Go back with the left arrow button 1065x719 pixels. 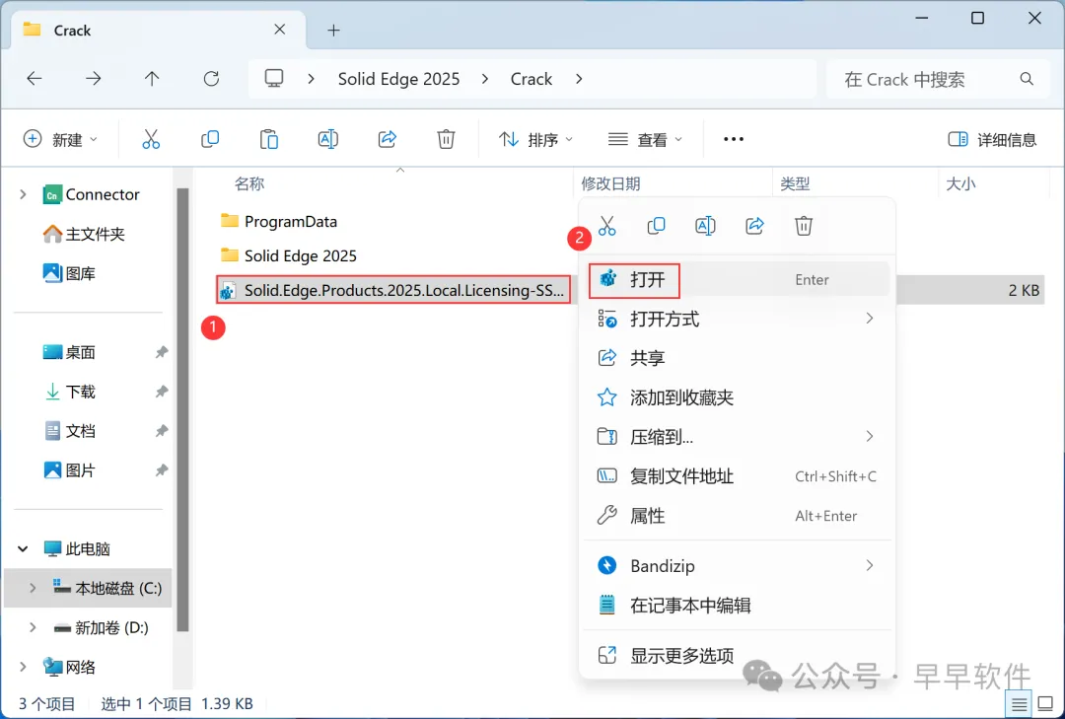click(34, 79)
